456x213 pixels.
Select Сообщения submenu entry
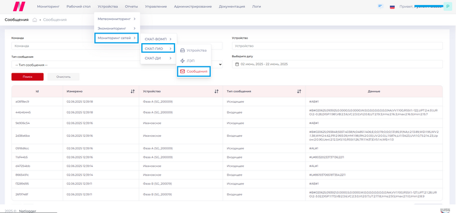click(x=194, y=72)
